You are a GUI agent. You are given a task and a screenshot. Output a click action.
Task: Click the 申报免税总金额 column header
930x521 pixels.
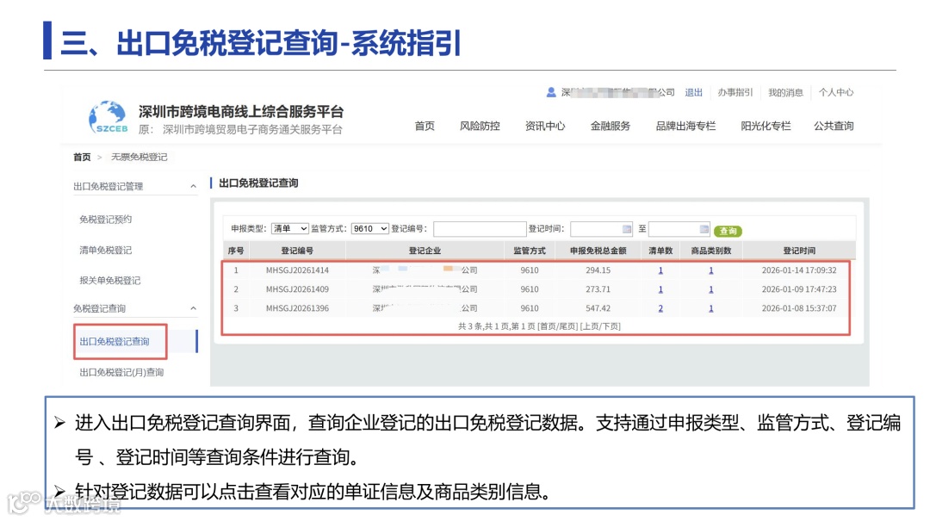click(598, 251)
